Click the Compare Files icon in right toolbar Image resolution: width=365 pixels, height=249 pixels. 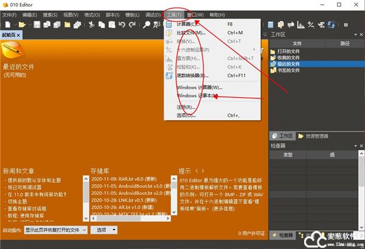280,25
